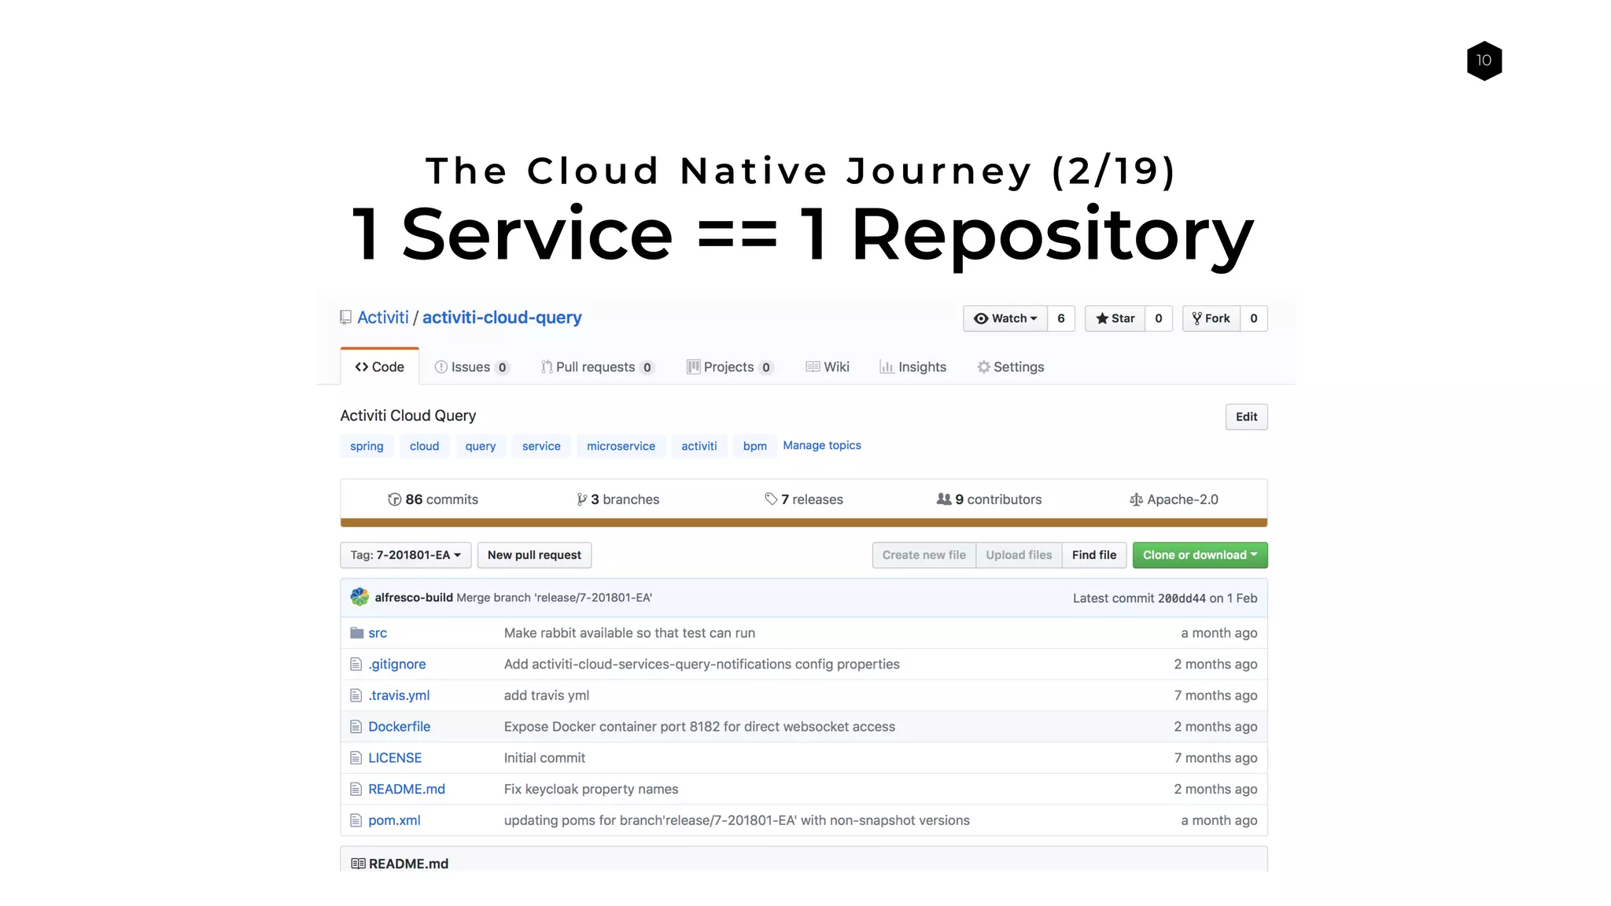Image resolution: width=1611 pixels, height=906 pixels.
Task: Click the Dockerfile file icon
Action: (356, 727)
